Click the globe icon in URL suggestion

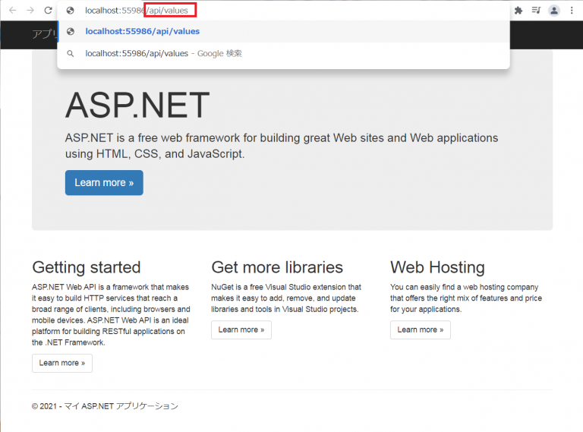71,32
